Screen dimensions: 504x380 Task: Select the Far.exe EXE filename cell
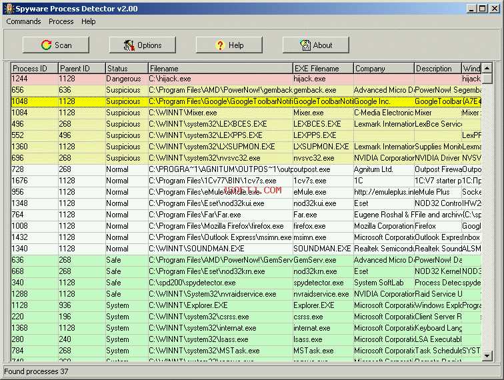click(323, 215)
